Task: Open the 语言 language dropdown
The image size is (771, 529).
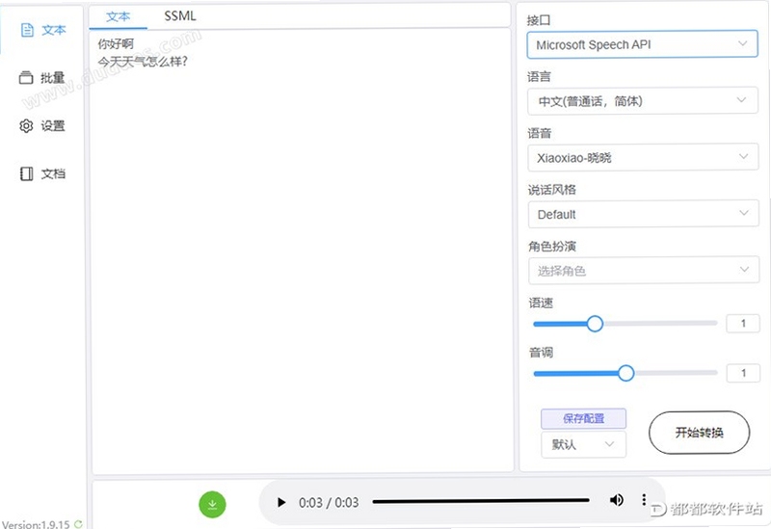Action: [x=643, y=101]
